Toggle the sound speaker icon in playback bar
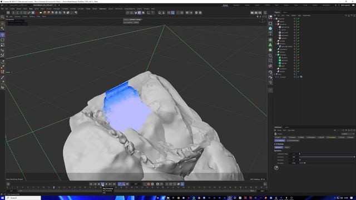Image resolution: width=356 pixels, height=200 pixels. [x=127, y=184]
